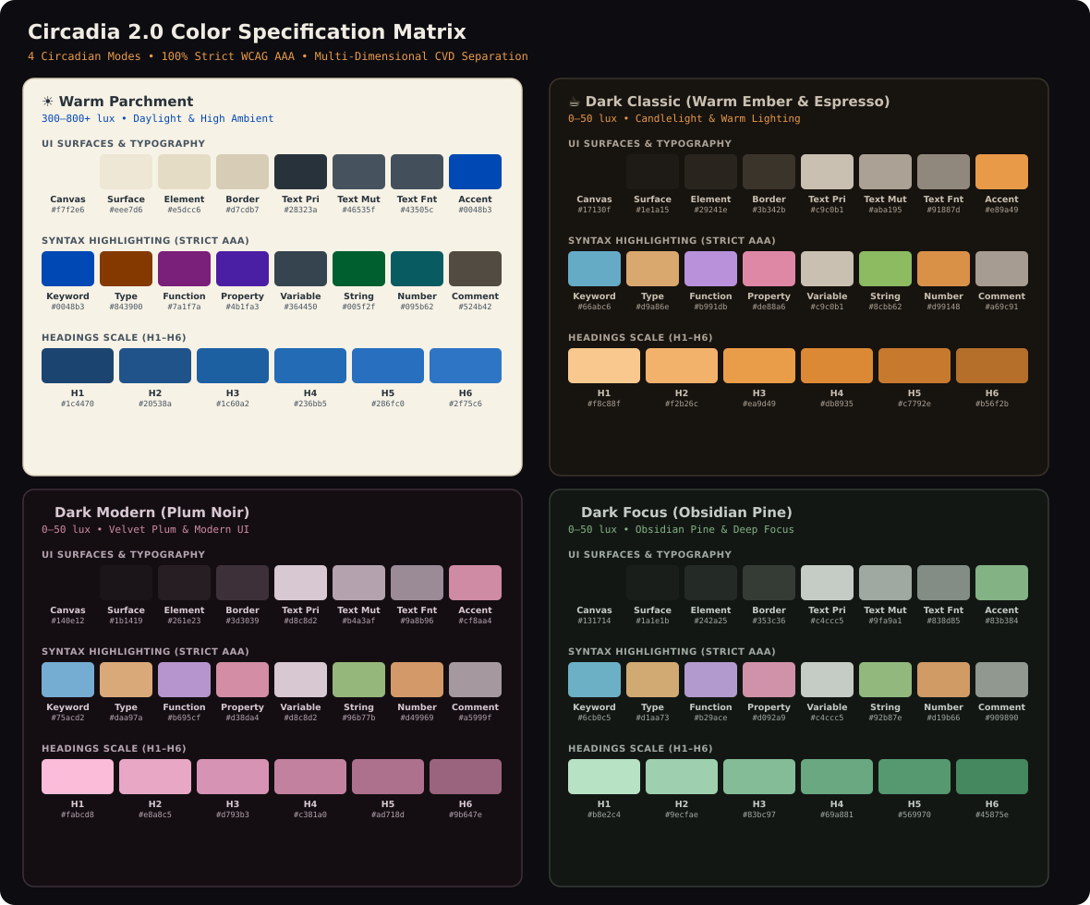Select Dark Focus Text Pri swatch #c4ccc5
The height and width of the screenshot is (905, 1090).
tap(828, 583)
